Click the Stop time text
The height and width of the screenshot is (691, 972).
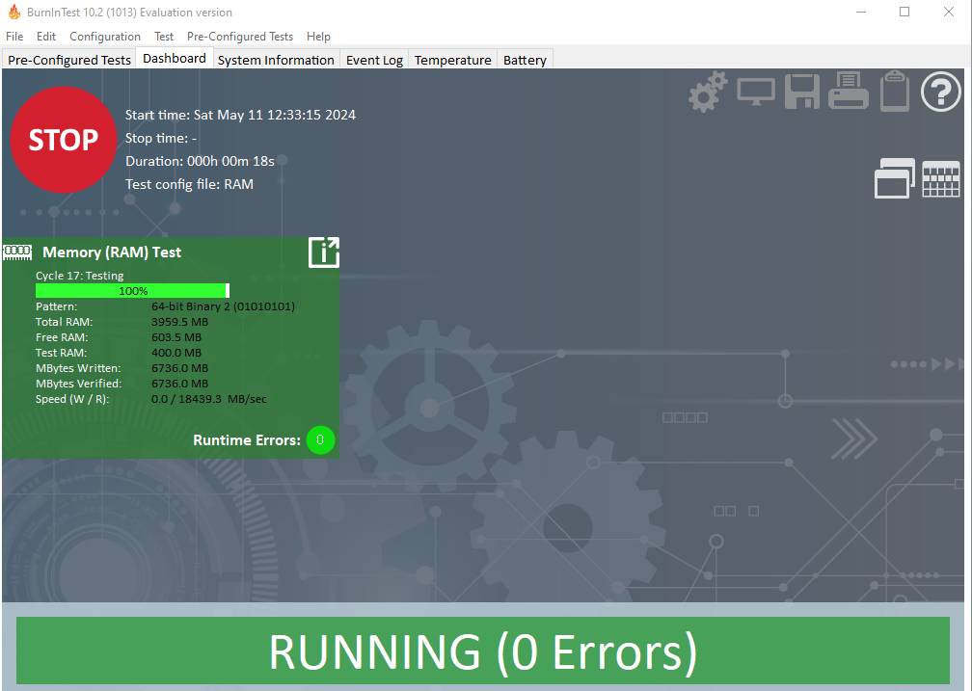(x=161, y=138)
